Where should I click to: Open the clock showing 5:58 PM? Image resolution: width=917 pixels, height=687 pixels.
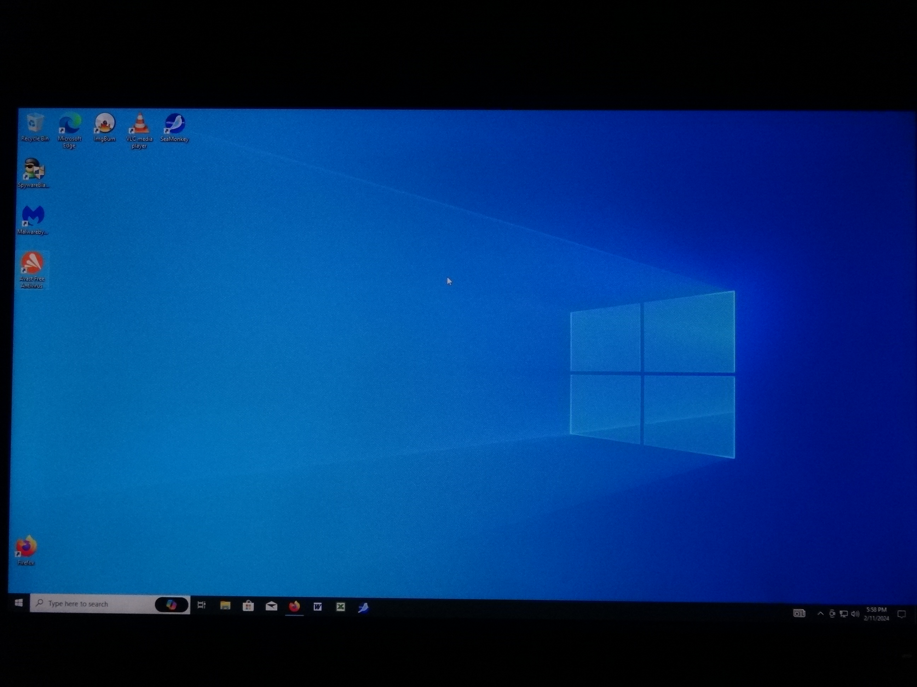(876, 614)
